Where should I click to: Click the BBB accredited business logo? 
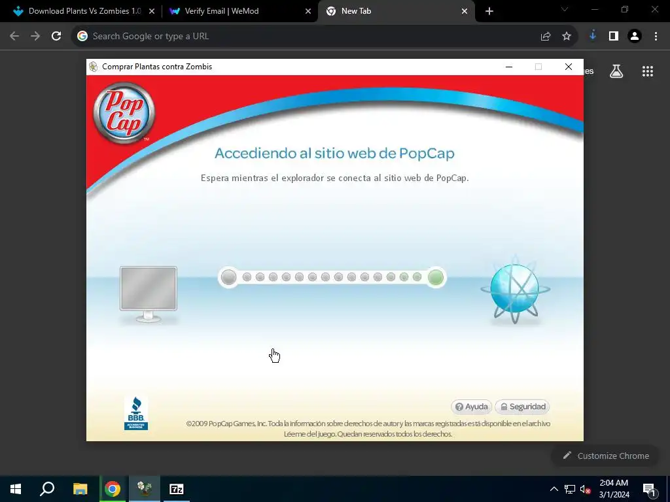[136, 413]
